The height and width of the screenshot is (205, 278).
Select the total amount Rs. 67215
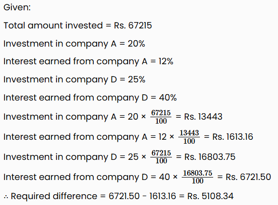click(133, 26)
